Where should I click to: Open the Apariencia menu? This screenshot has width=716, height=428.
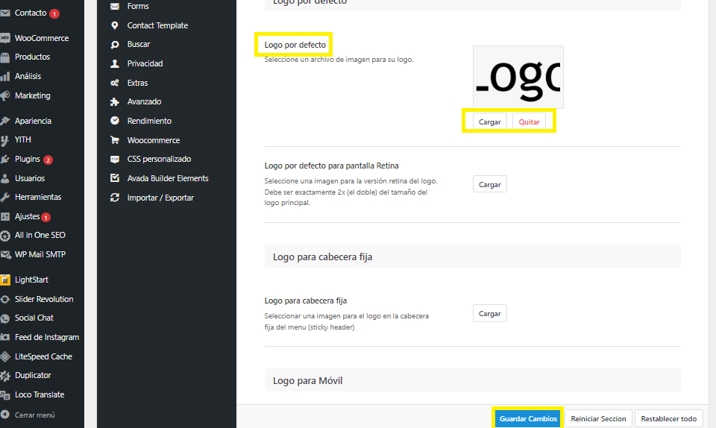(x=33, y=121)
